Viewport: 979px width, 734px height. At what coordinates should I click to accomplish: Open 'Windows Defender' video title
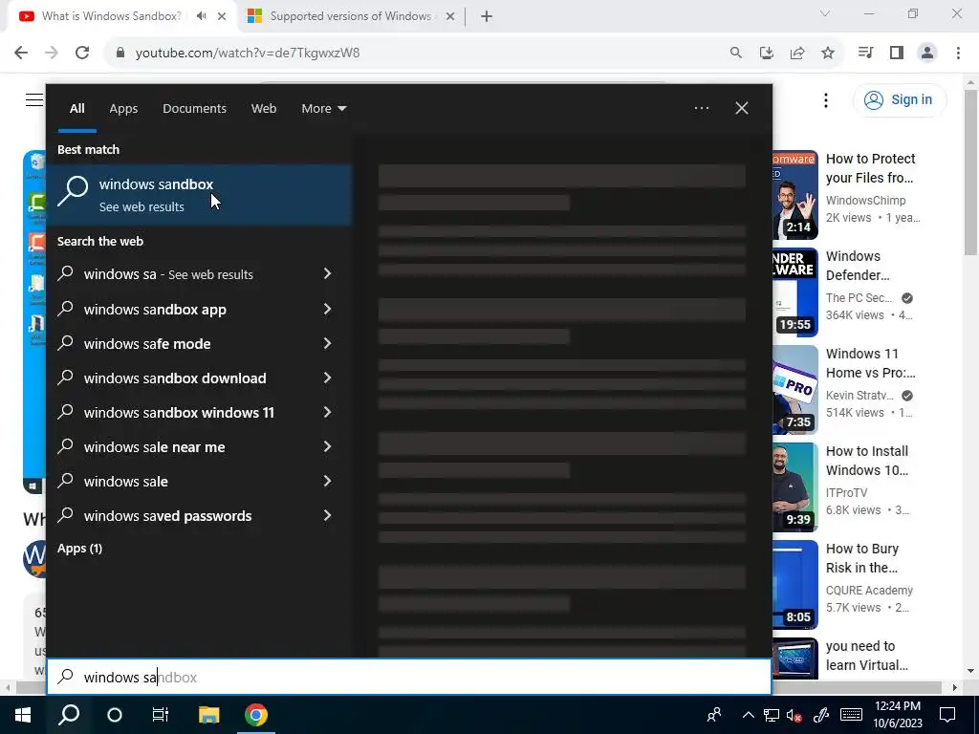point(858,266)
